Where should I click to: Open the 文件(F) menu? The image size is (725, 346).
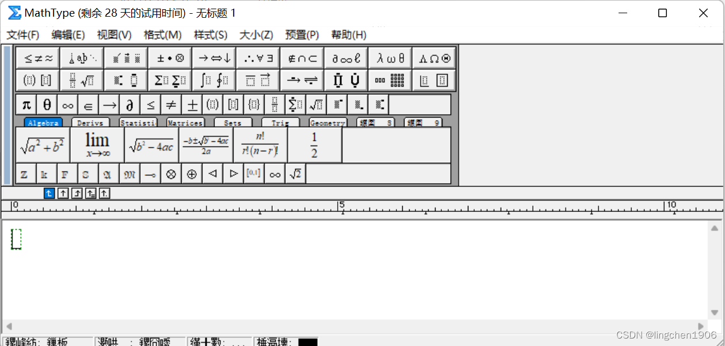coord(23,35)
